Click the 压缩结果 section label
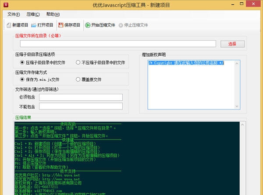This screenshot has height=195, width=263. 23,117
